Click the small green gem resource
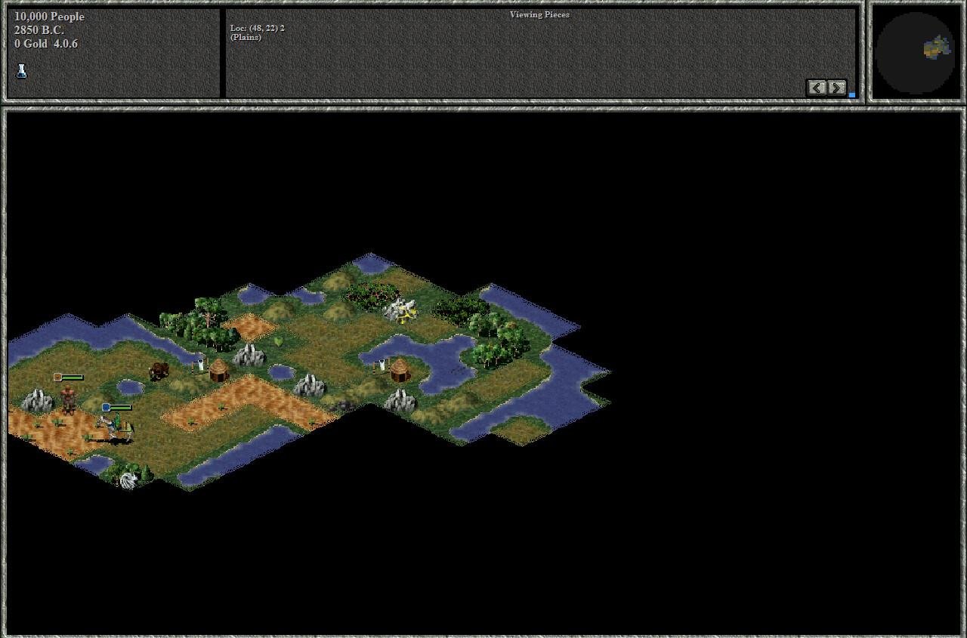The image size is (967, 638). tap(278, 342)
